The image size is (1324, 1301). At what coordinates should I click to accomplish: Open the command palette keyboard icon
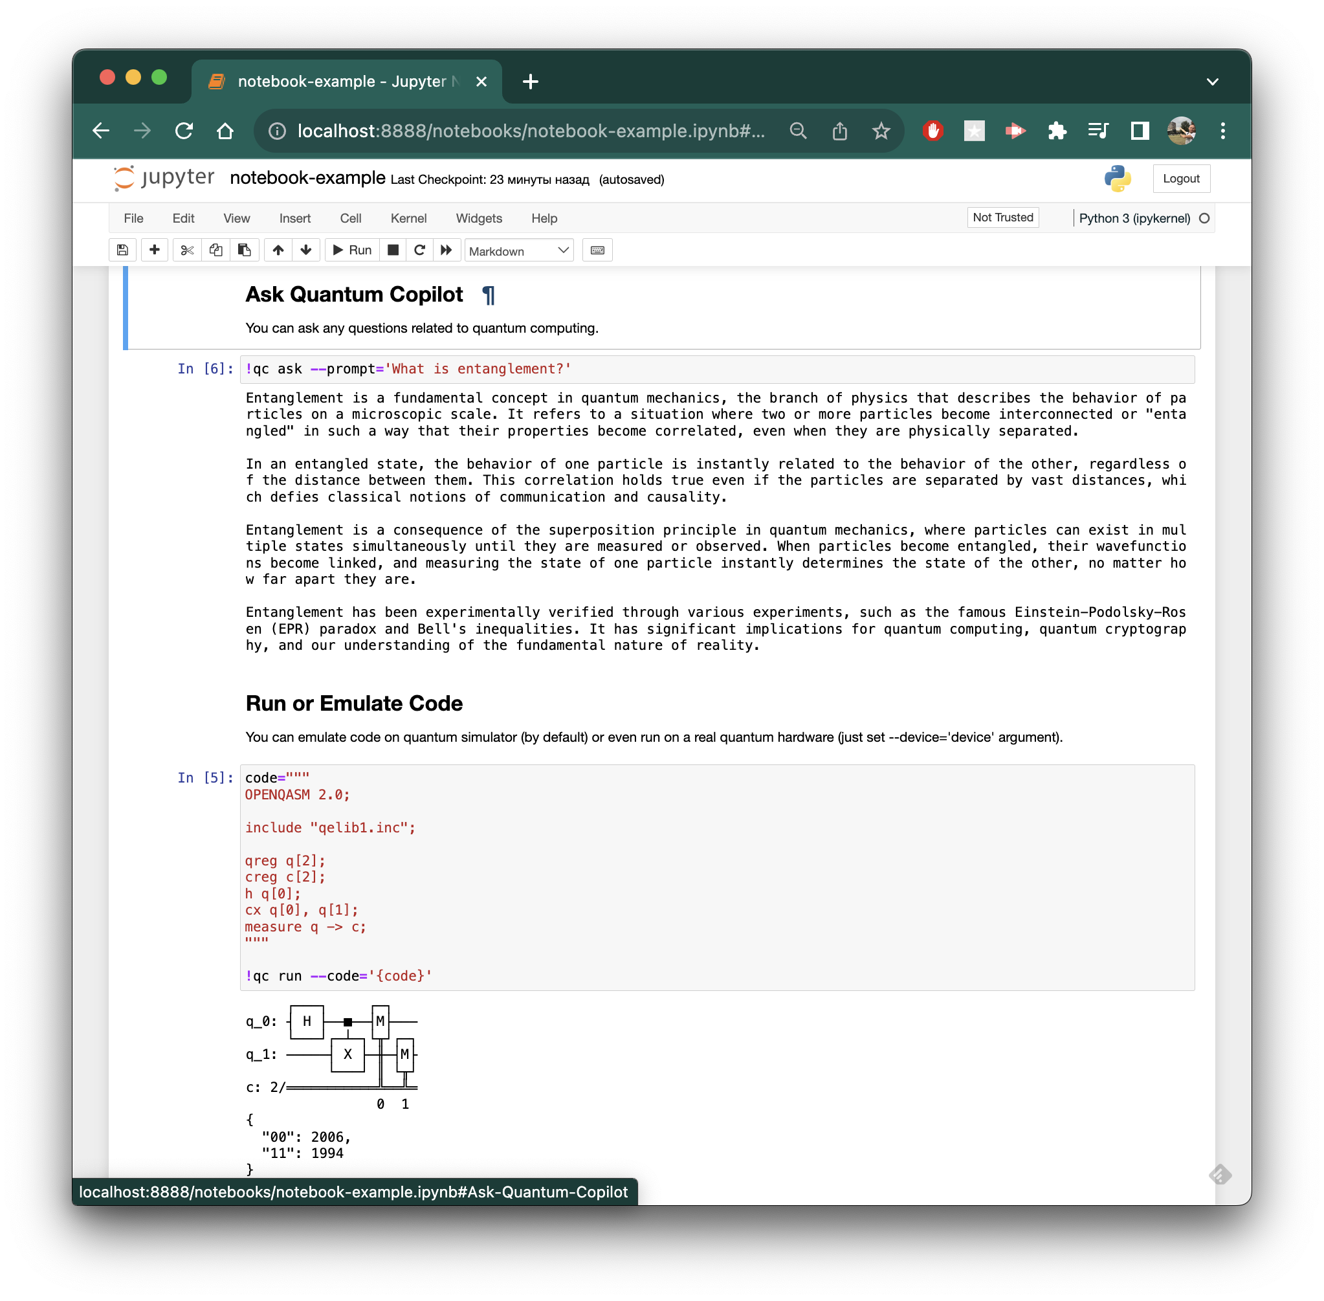click(x=597, y=250)
